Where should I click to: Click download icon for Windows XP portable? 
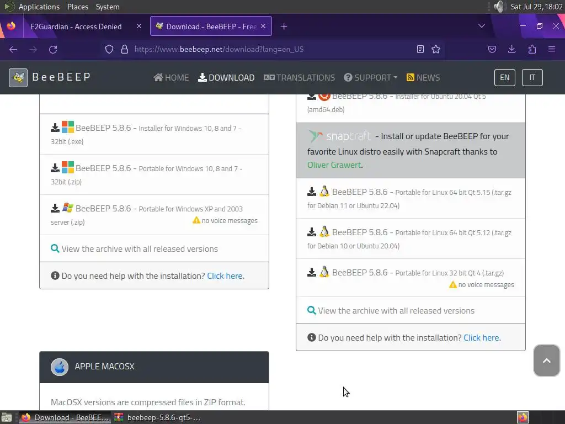tap(55, 208)
